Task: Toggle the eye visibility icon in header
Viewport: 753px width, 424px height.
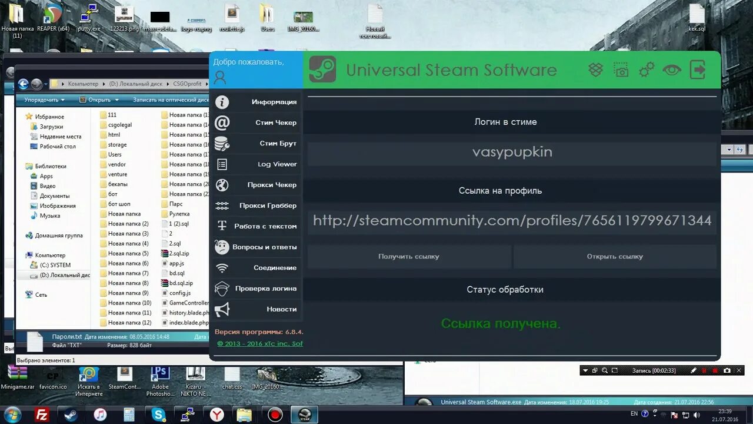Action: pos(672,70)
